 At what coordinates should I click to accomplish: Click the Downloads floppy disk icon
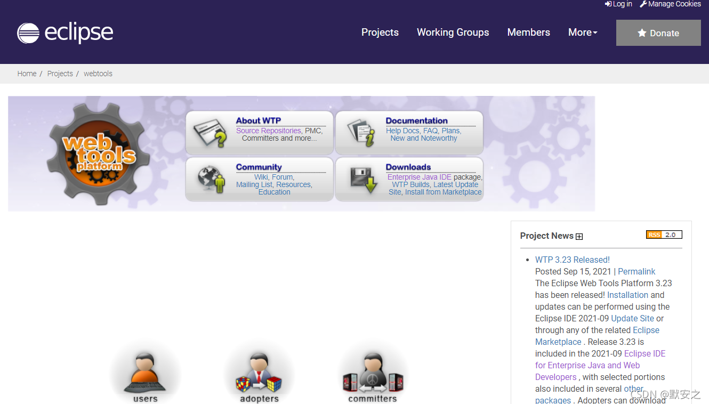coord(364,180)
